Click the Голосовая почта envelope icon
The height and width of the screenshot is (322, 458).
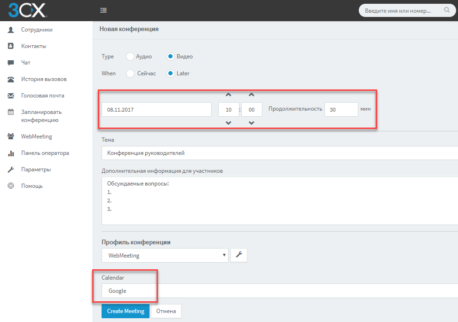coord(11,96)
